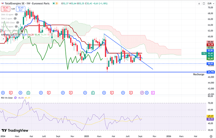Click the purple lightning event marker
The height and width of the screenshot is (138, 216).
[142, 93]
